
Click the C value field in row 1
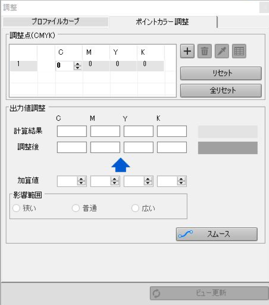tap(65, 66)
